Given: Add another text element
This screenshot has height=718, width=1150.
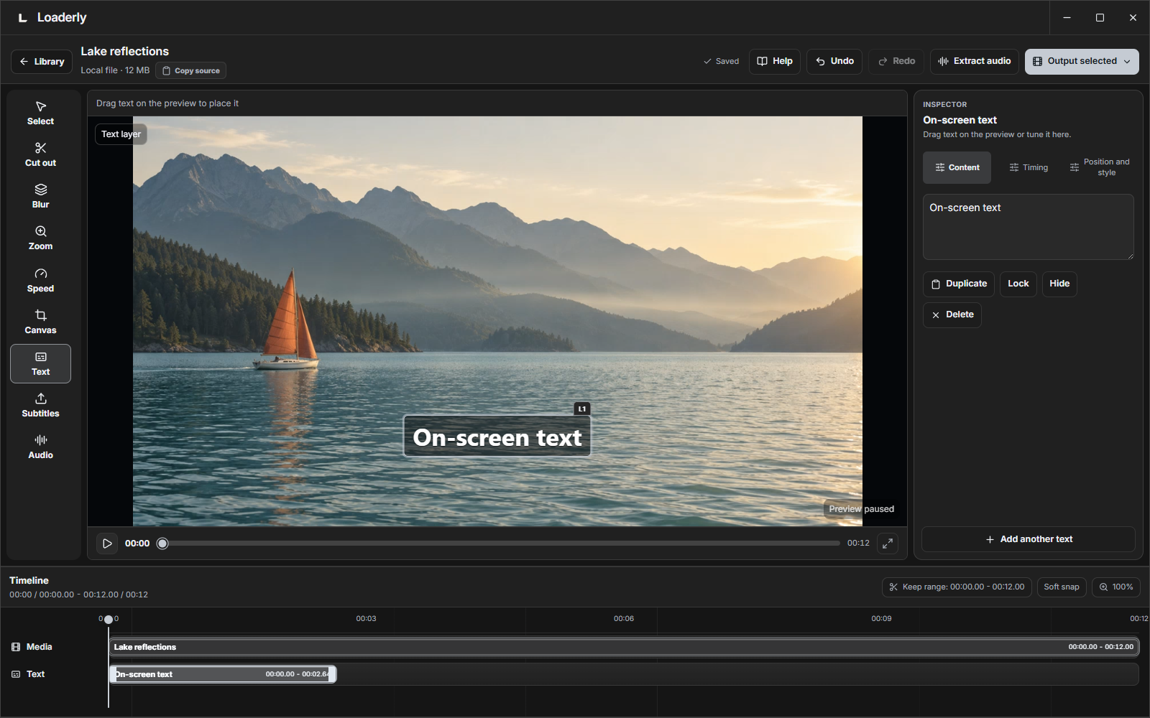Looking at the screenshot, I should 1029,539.
